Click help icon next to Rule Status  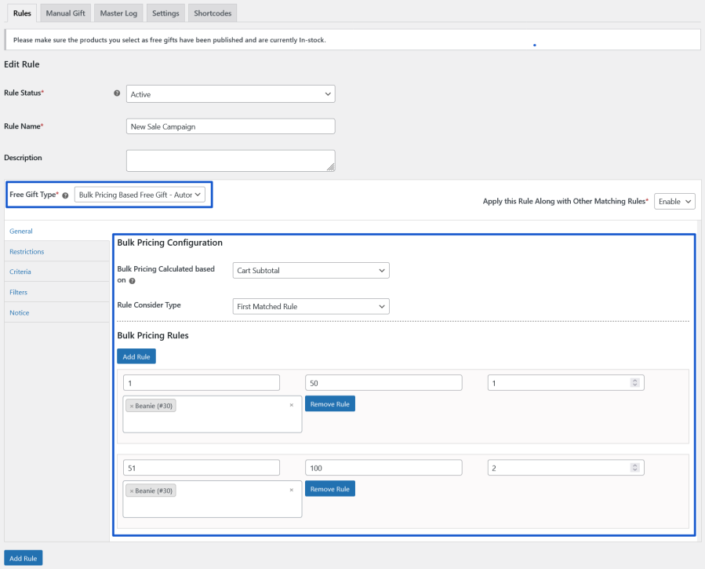[x=117, y=93]
